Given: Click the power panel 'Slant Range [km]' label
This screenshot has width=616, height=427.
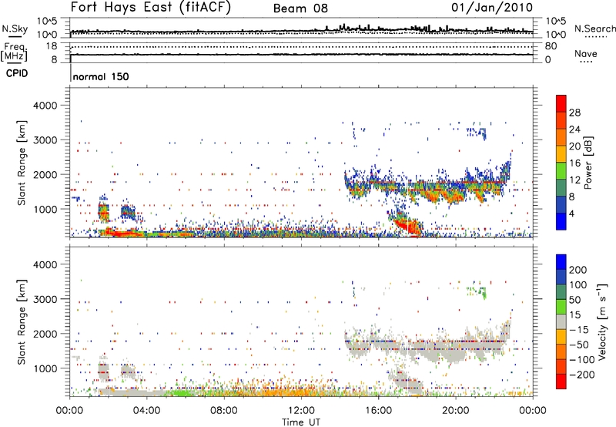Looking at the screenshot, I should point(22,163).
